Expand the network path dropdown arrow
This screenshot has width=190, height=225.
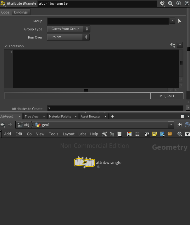171,125
